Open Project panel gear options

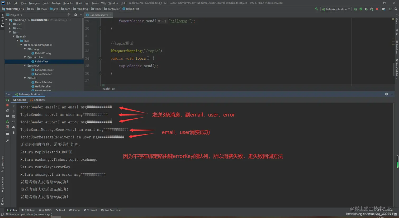coord(75,15)
